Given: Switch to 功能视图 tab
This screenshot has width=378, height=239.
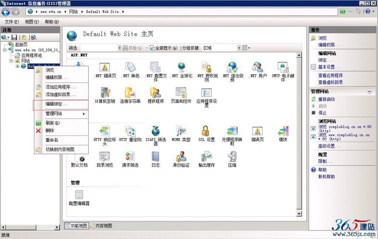Looking at the screenshot, I should click(x=76, y=226).
